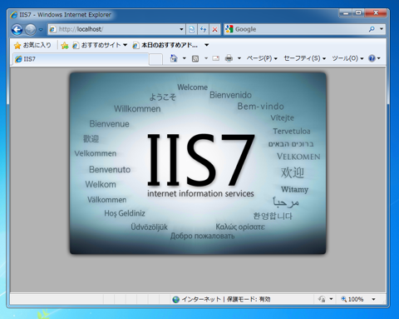
Task: Click the Forward navigation arrow button
Action: pos(31,29)
